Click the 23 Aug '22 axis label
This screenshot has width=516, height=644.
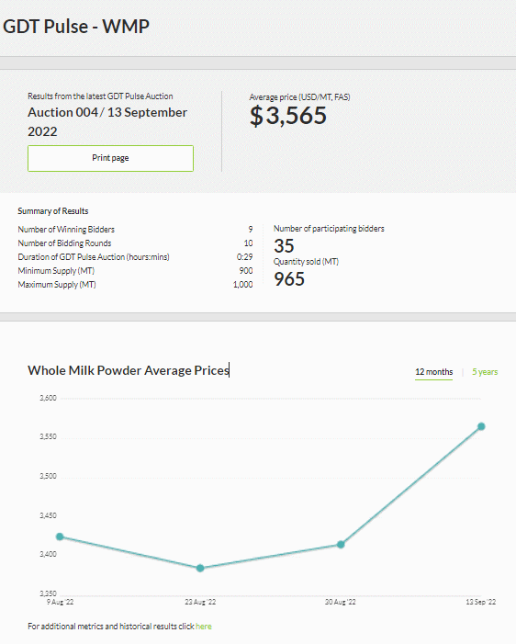tap(200, 602)
